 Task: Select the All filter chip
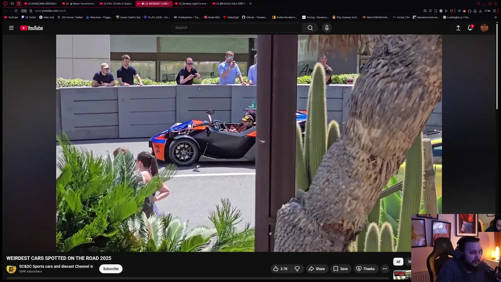point(398,262)
